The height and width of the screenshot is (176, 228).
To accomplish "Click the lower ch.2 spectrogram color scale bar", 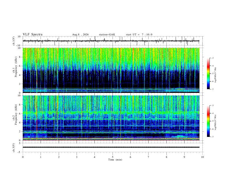I will click(x=208, y=121).
